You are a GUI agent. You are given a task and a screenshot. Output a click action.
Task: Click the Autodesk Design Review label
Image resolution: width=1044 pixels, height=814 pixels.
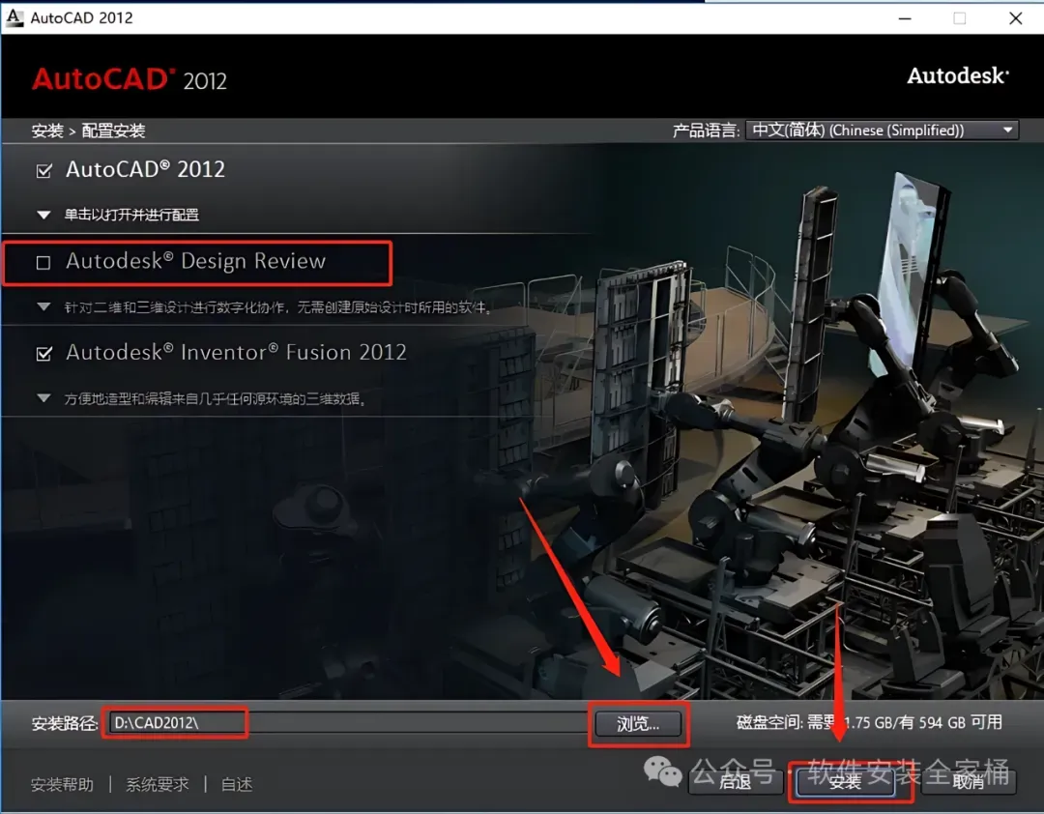click(x=195, y=260)
